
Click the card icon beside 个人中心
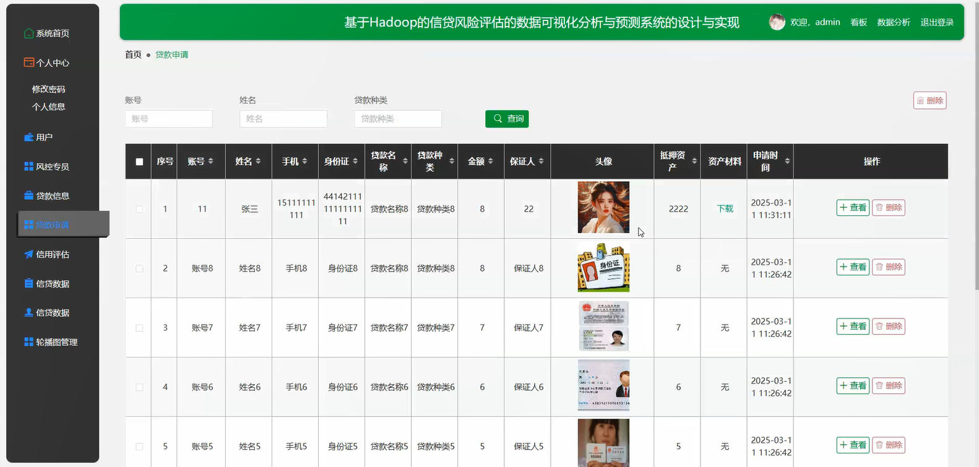(x=28, y=62)
